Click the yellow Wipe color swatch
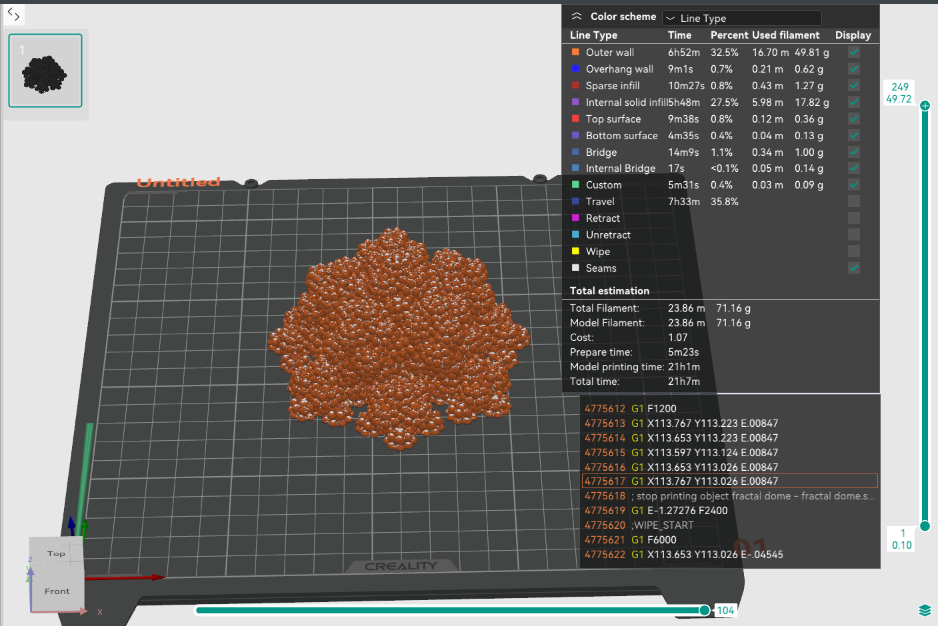 pyautogui.click(x=575, y=251)
